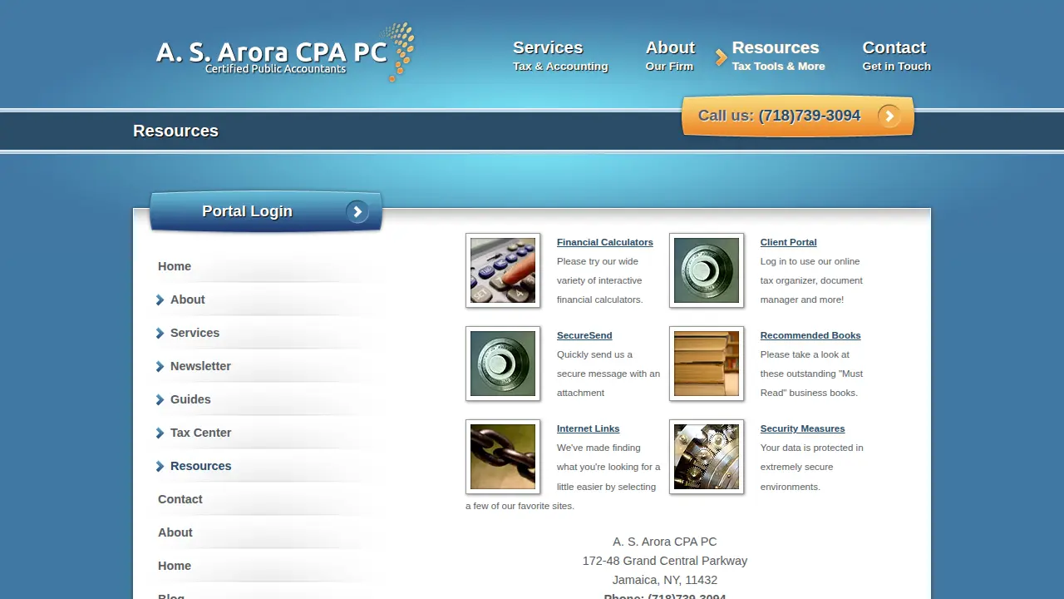Click address line 172-48 Grand Central Parkway

tap(665, 561)
